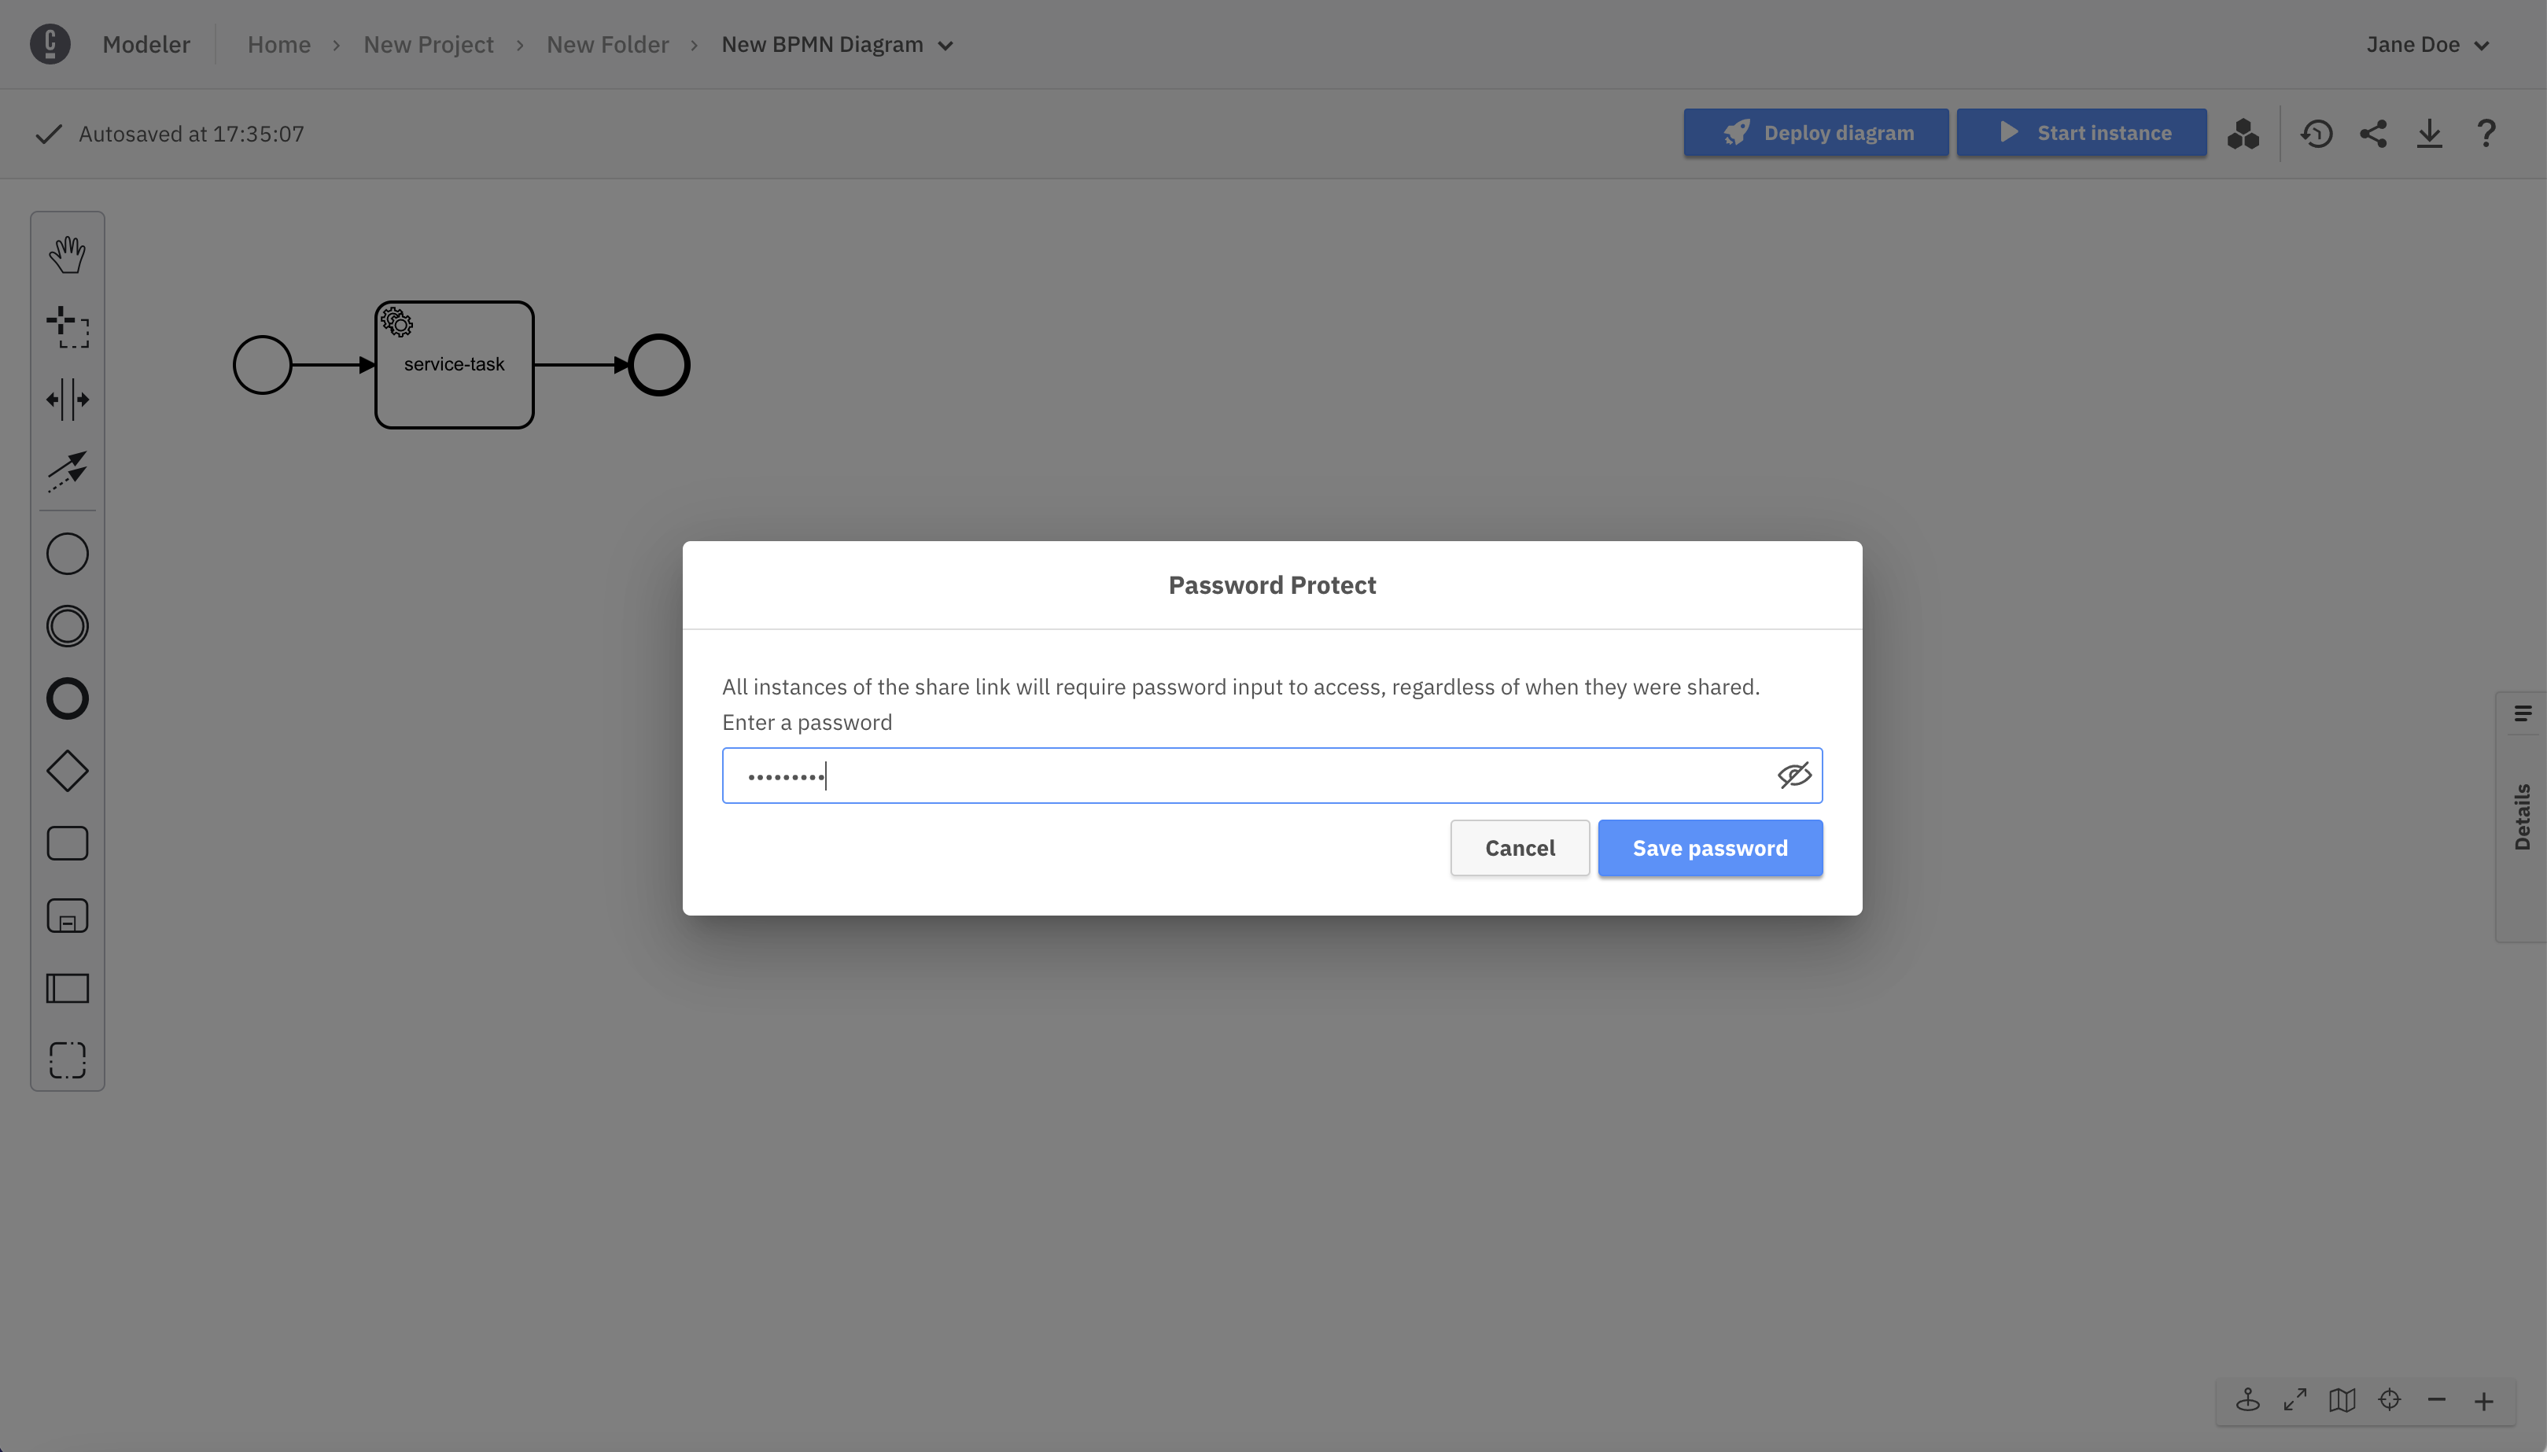Open version history clock icon
The width and height of the screenshot is (2547, 1452).
click(2316, 134)
